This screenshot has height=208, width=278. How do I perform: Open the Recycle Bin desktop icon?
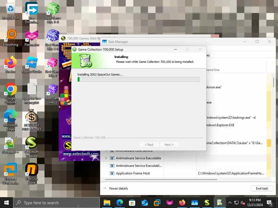coord(11,11)
